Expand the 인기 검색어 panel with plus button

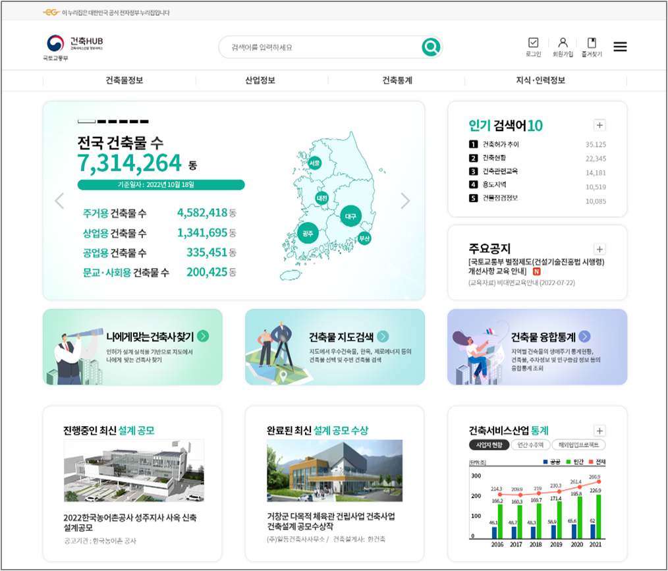pyautogui.click(x=599, y=125)
